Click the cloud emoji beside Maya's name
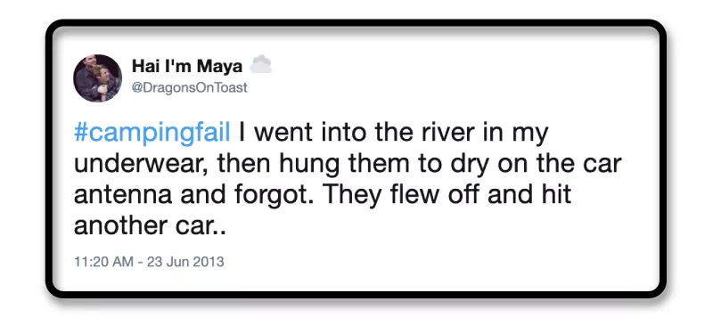 point(261,64)
